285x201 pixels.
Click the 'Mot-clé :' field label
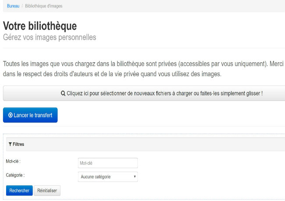[14, 162]
